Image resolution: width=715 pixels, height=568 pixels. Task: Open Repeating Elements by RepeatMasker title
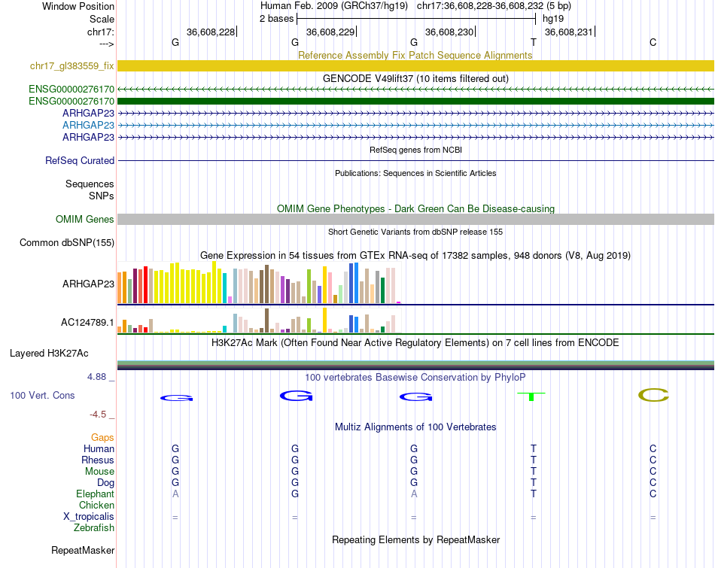coord(415,539)
